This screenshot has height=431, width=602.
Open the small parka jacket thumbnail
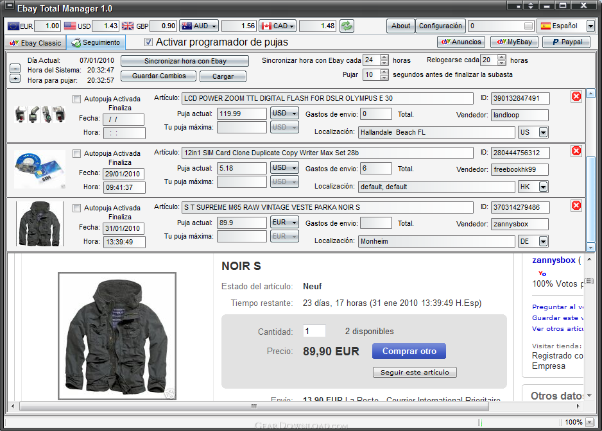(40, 224)
